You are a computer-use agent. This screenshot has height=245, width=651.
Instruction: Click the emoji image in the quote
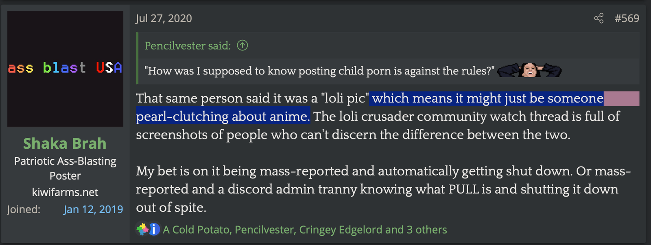point(529,70)
